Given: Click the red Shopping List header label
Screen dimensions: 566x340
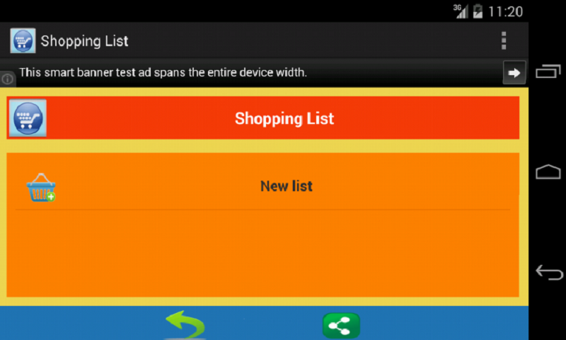Looking at the screenshot, I should click(x=284, y=118).
